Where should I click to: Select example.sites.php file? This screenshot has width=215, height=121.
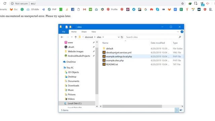pos(115,61)
